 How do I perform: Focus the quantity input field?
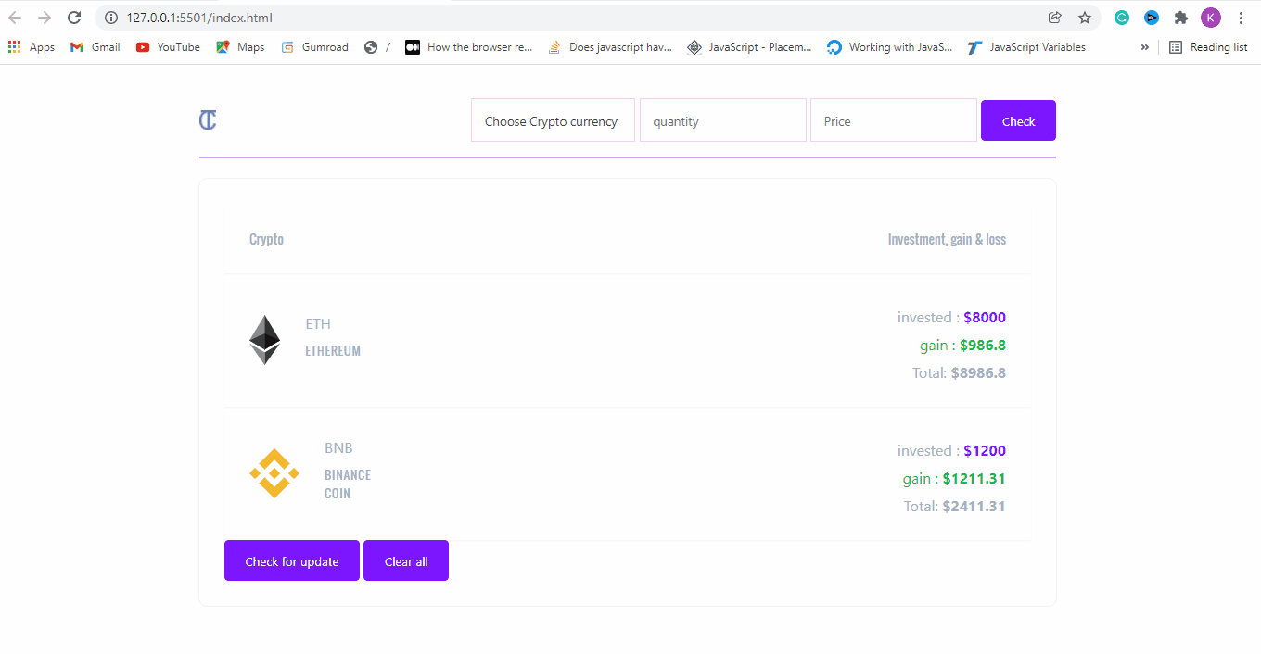coord(722,121)
